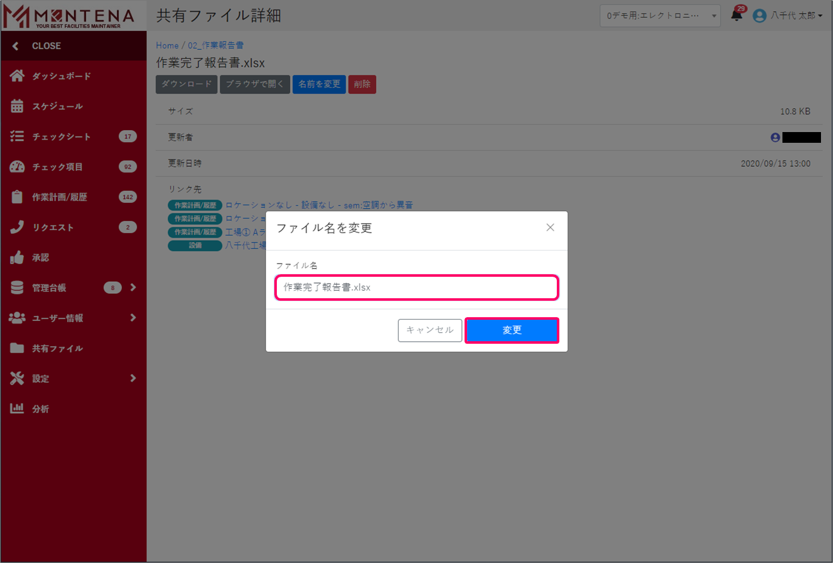Expand the ユーザー情報 submenu chevron
This screenshot has height=563, width=833.
pos(133,318)
